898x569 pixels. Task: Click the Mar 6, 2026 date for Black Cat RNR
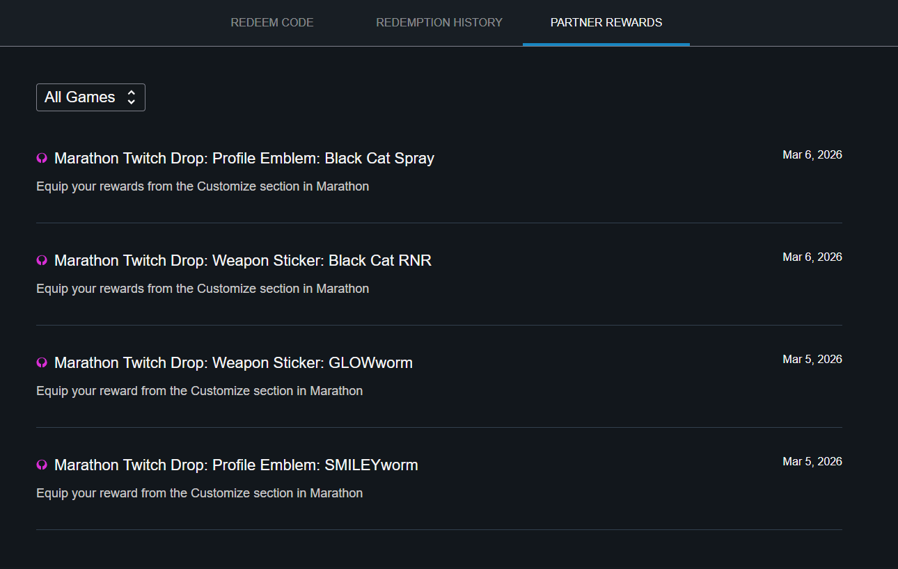(812, 257)
